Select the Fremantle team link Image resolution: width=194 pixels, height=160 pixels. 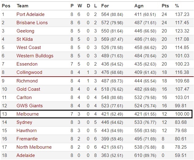click(x=27, y=139)
